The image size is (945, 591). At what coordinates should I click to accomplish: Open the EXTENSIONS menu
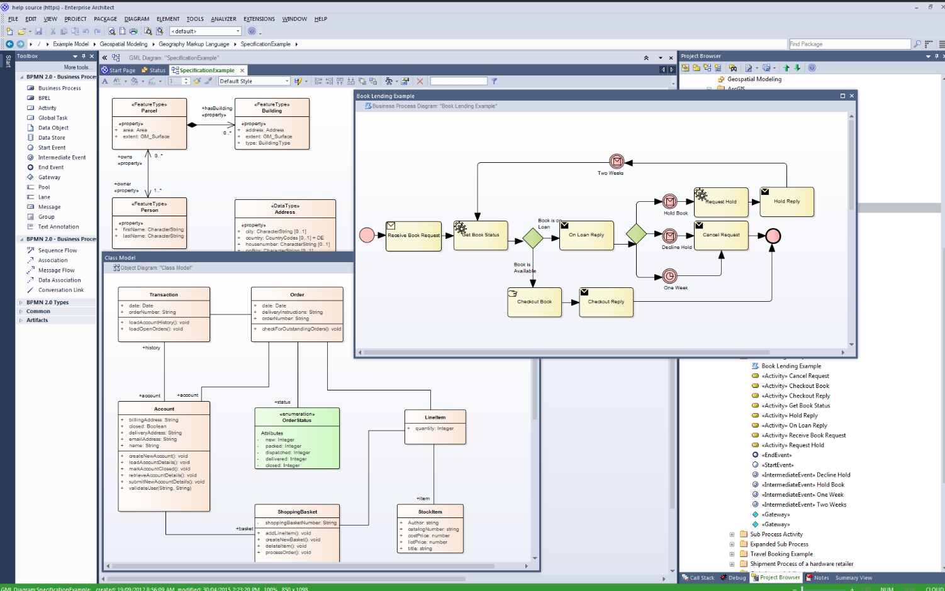(259, 19)
